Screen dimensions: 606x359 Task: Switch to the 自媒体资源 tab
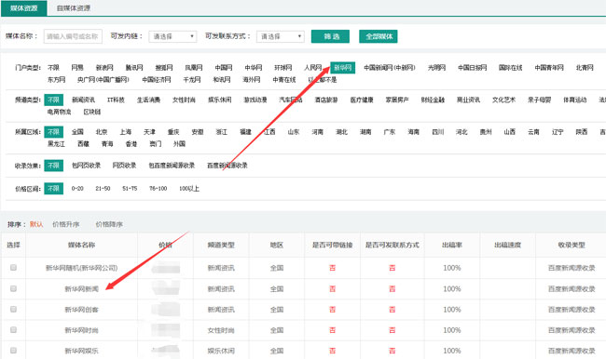74,8
